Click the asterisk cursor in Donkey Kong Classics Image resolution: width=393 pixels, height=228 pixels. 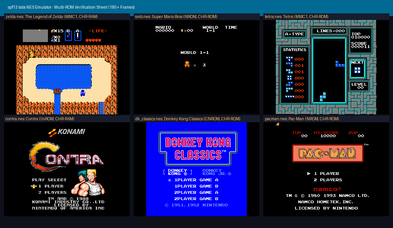pos(170,180)
